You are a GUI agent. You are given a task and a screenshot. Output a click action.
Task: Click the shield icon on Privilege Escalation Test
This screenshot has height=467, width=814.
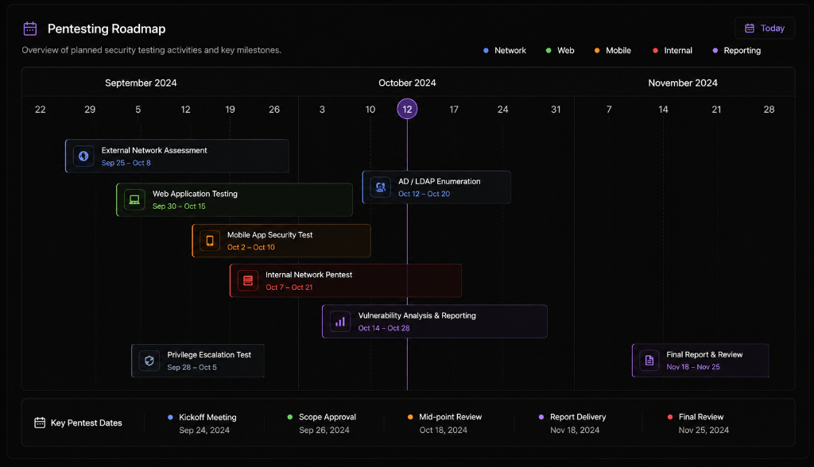pyautogui.click(x=149, y=361)
